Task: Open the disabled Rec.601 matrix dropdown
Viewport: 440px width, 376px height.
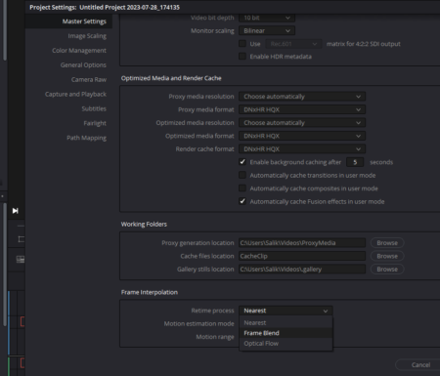Action: [x=293, y=44]
